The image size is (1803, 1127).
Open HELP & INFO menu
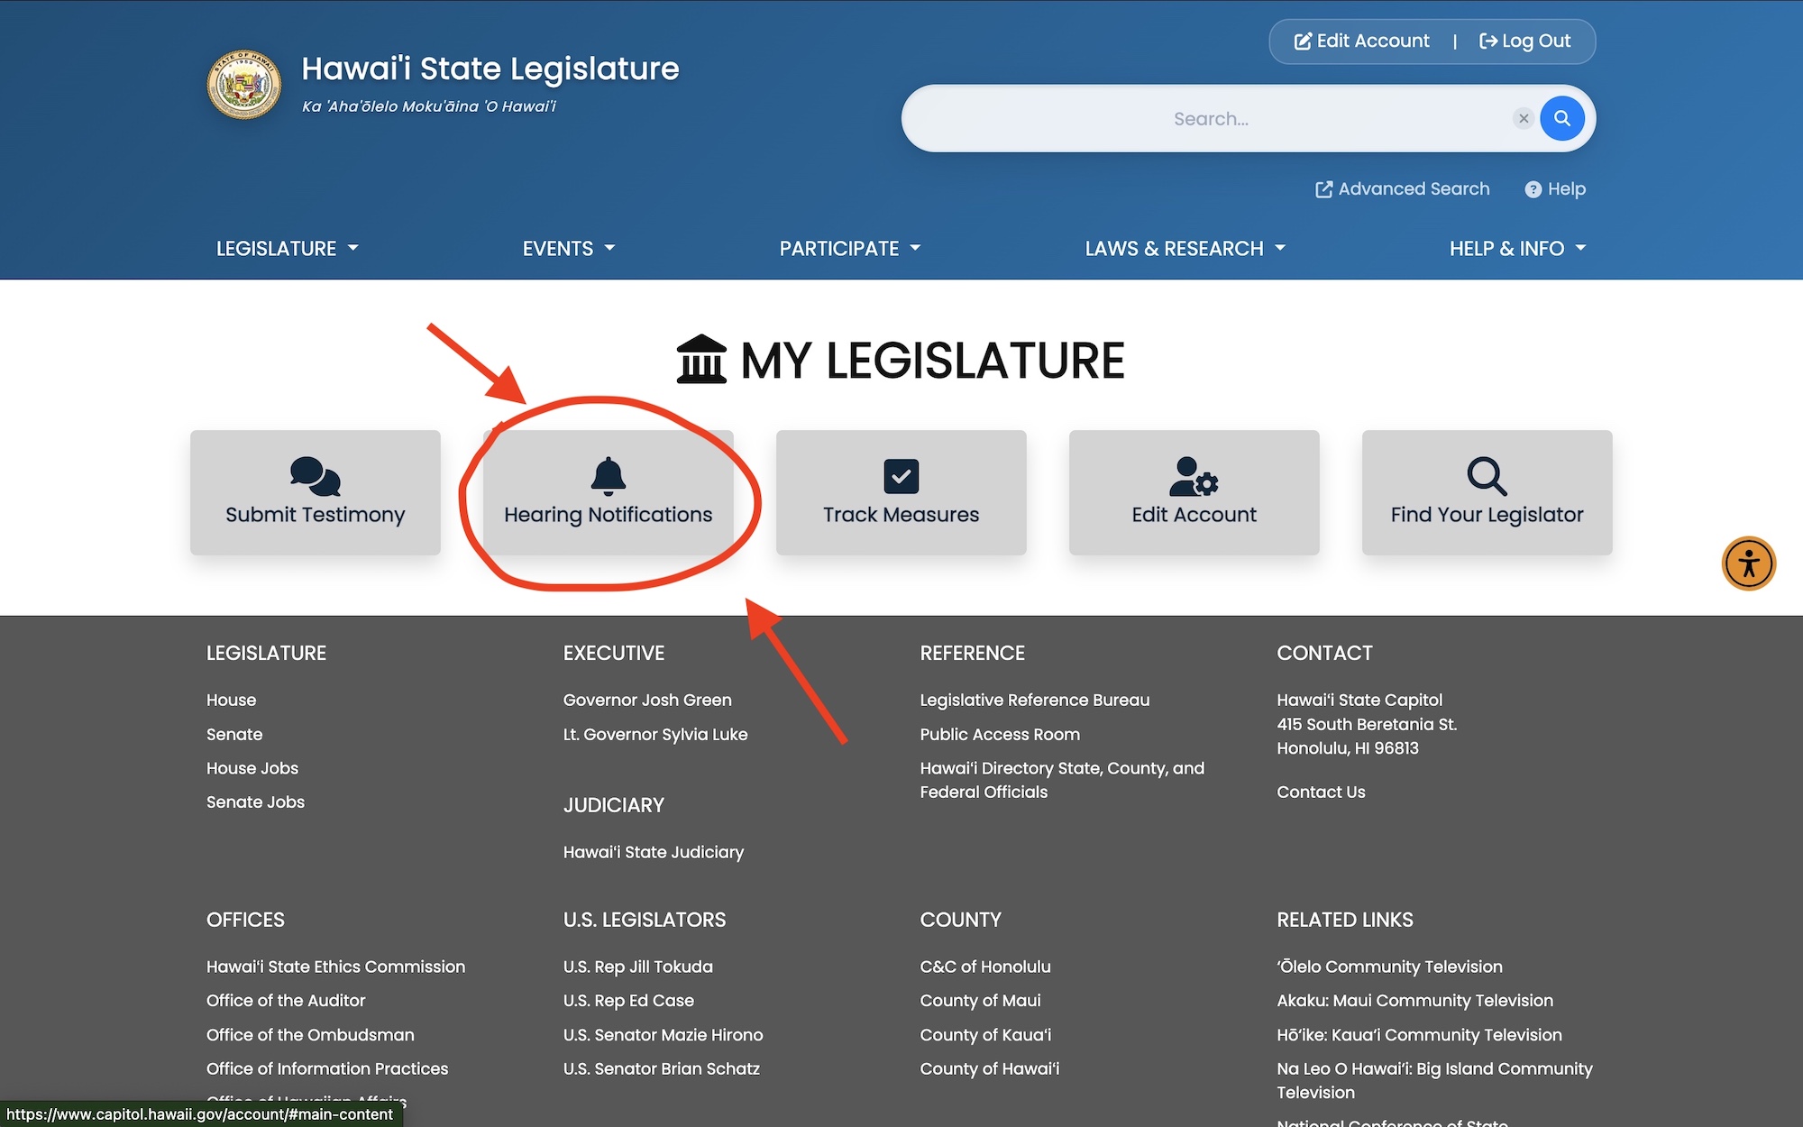coord(1516,249)
